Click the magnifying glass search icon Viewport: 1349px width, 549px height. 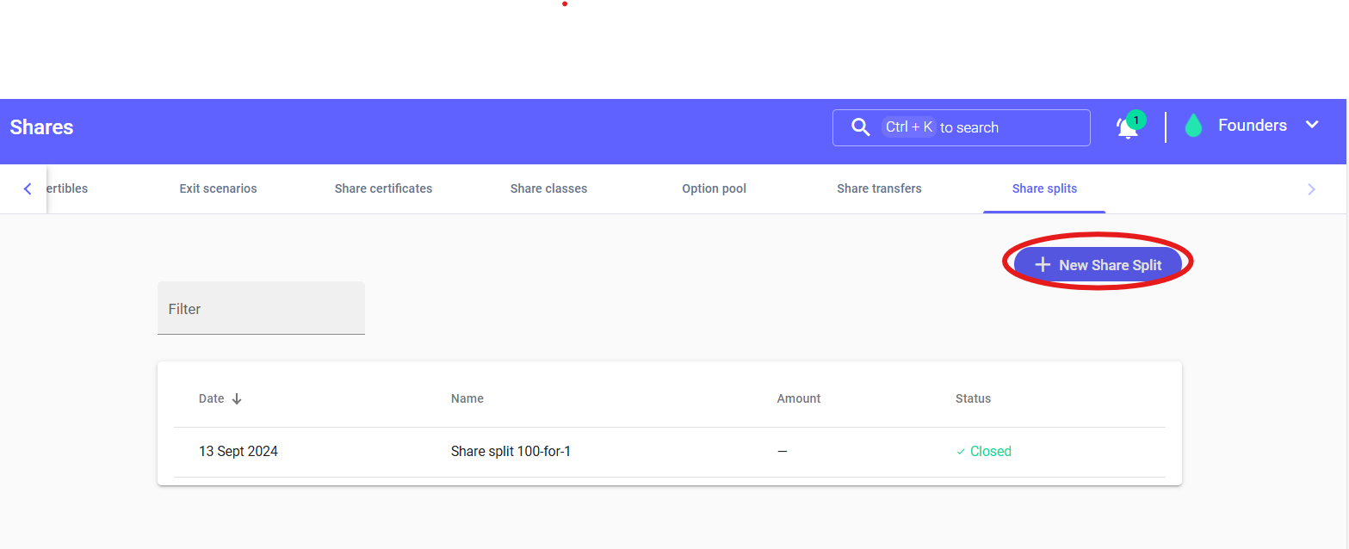pos(860,127)
